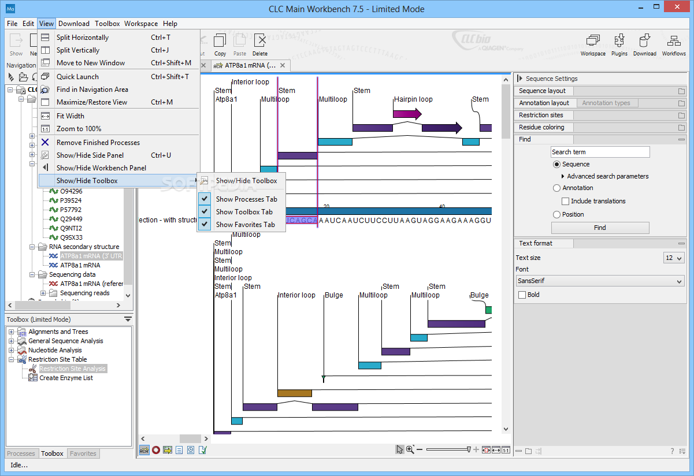The image size is (694, 476).
Task: Click the fit-width zoom icon in bottom bar
Action: tap(496, 450)
